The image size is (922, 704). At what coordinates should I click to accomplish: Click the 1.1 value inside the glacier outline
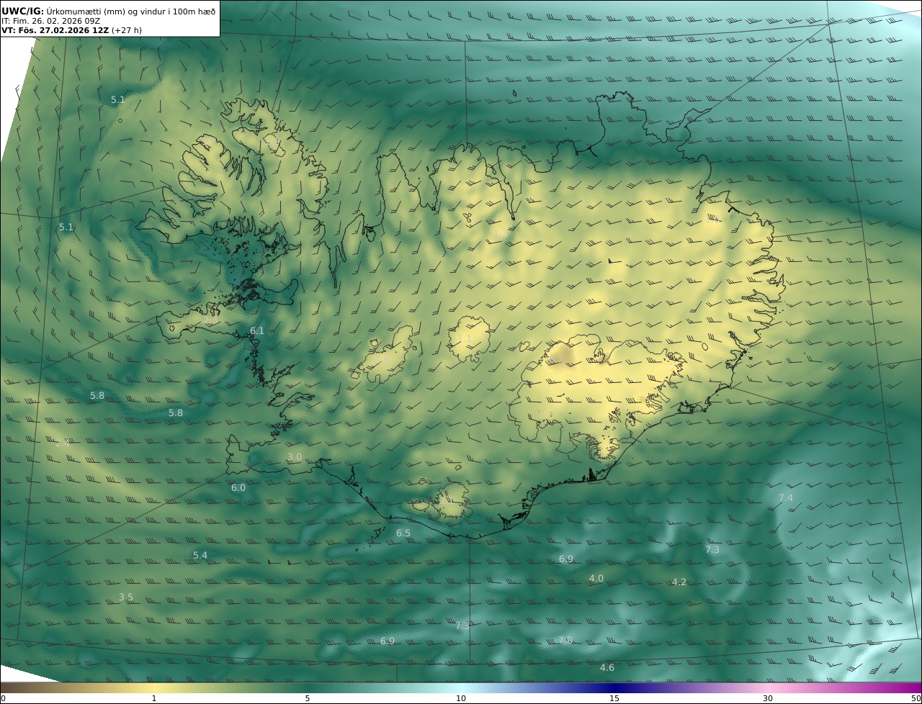465,338
